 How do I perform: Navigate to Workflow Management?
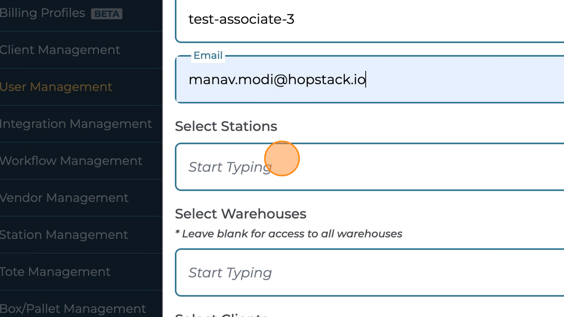click(x=71, y=161)
